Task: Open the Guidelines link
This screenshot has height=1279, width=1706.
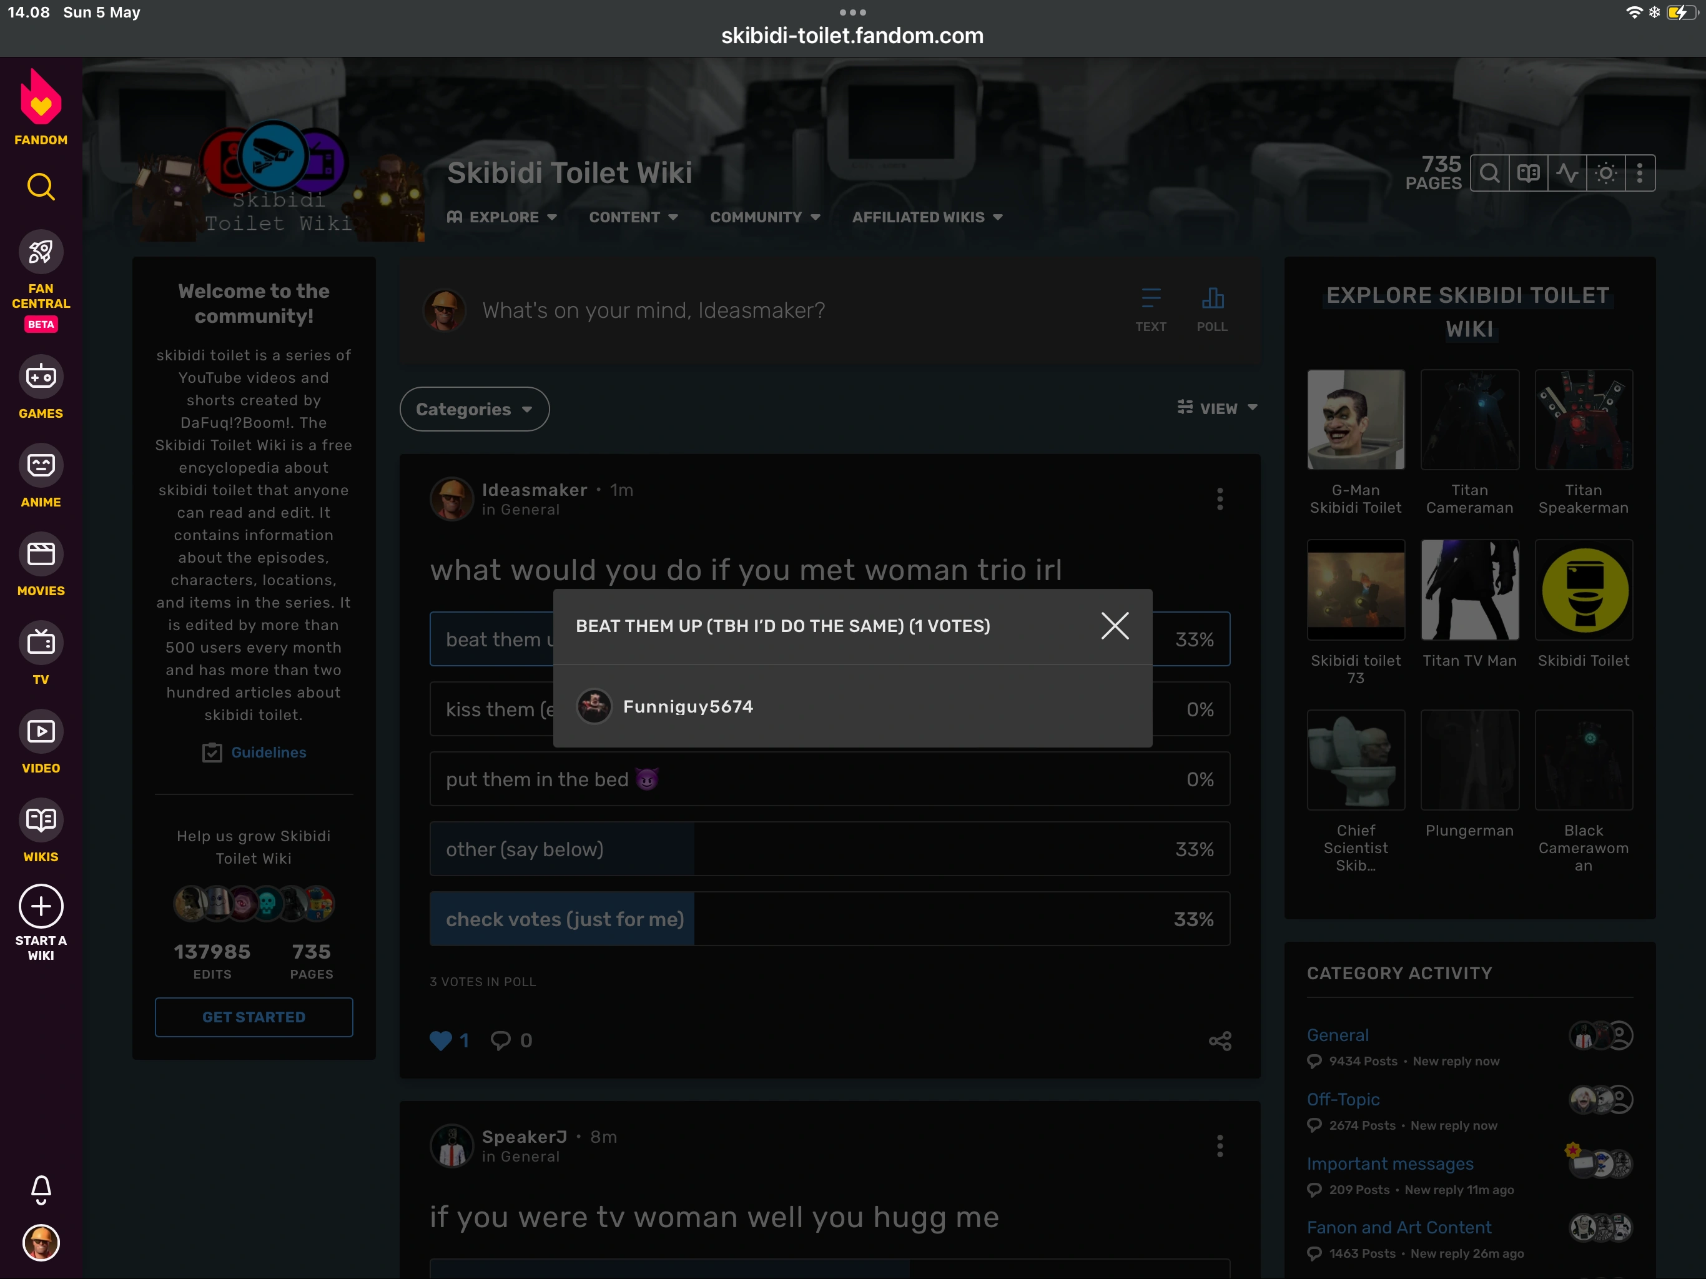Action: [x=269, y=752]
